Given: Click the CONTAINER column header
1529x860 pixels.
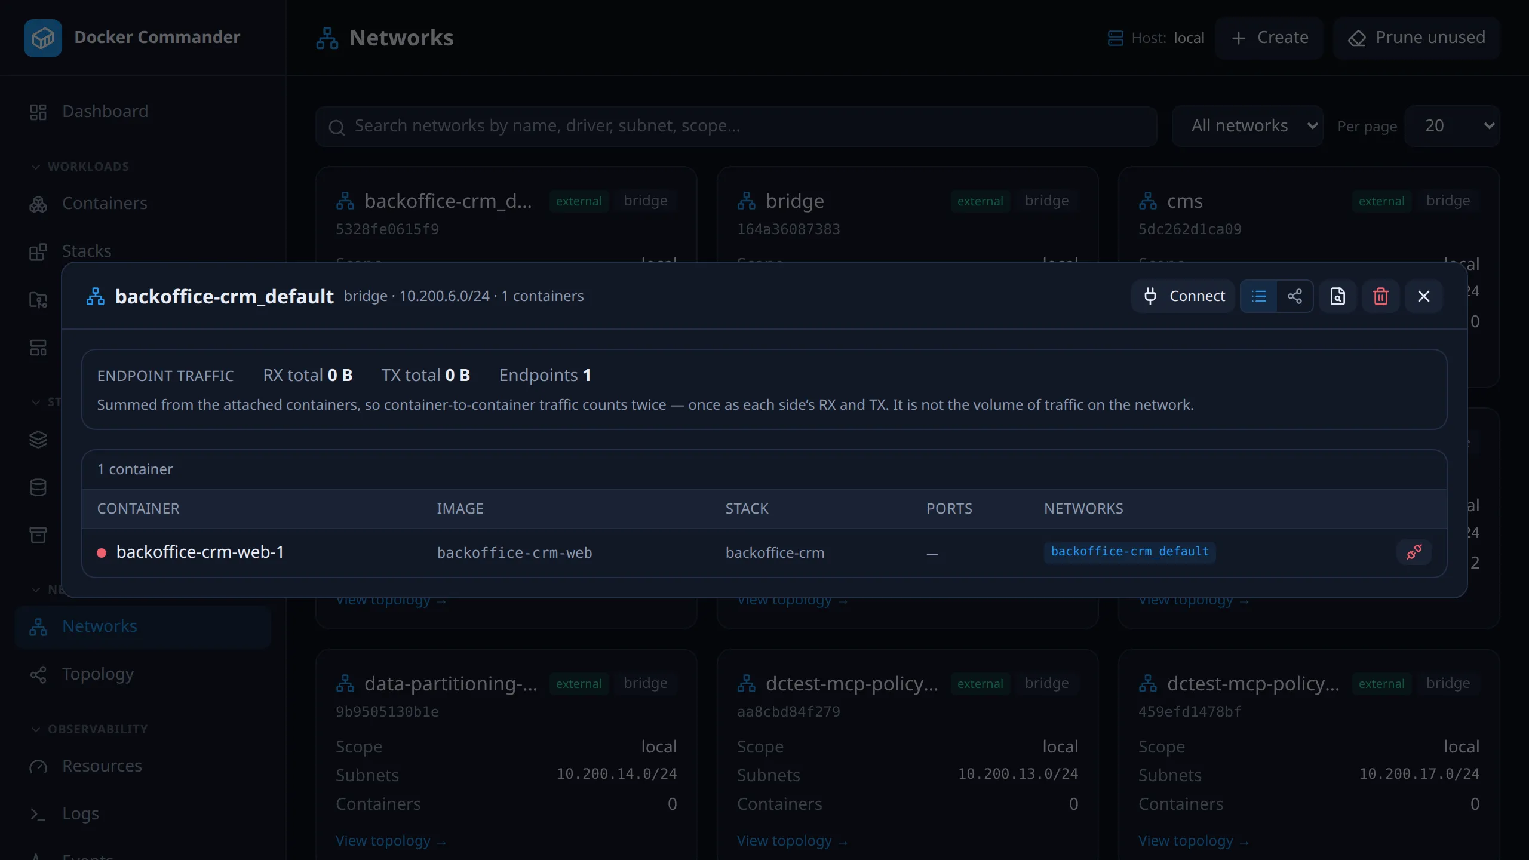Looking at the screenshot, I should pos(138,509).
